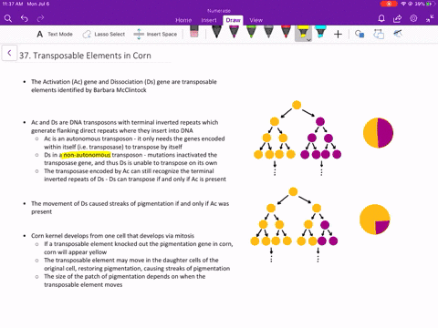Viewport: 438px width, 328px height.
Task: Toggle Lasso Select mode
Action: pyautogui.click(x=103, y=34)
